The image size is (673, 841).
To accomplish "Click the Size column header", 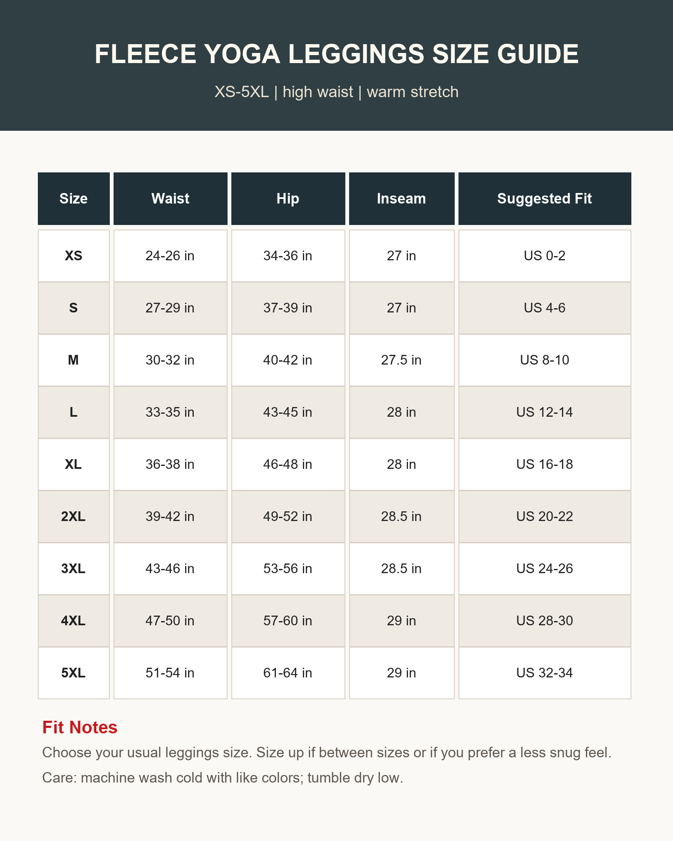I will [74, 198].
